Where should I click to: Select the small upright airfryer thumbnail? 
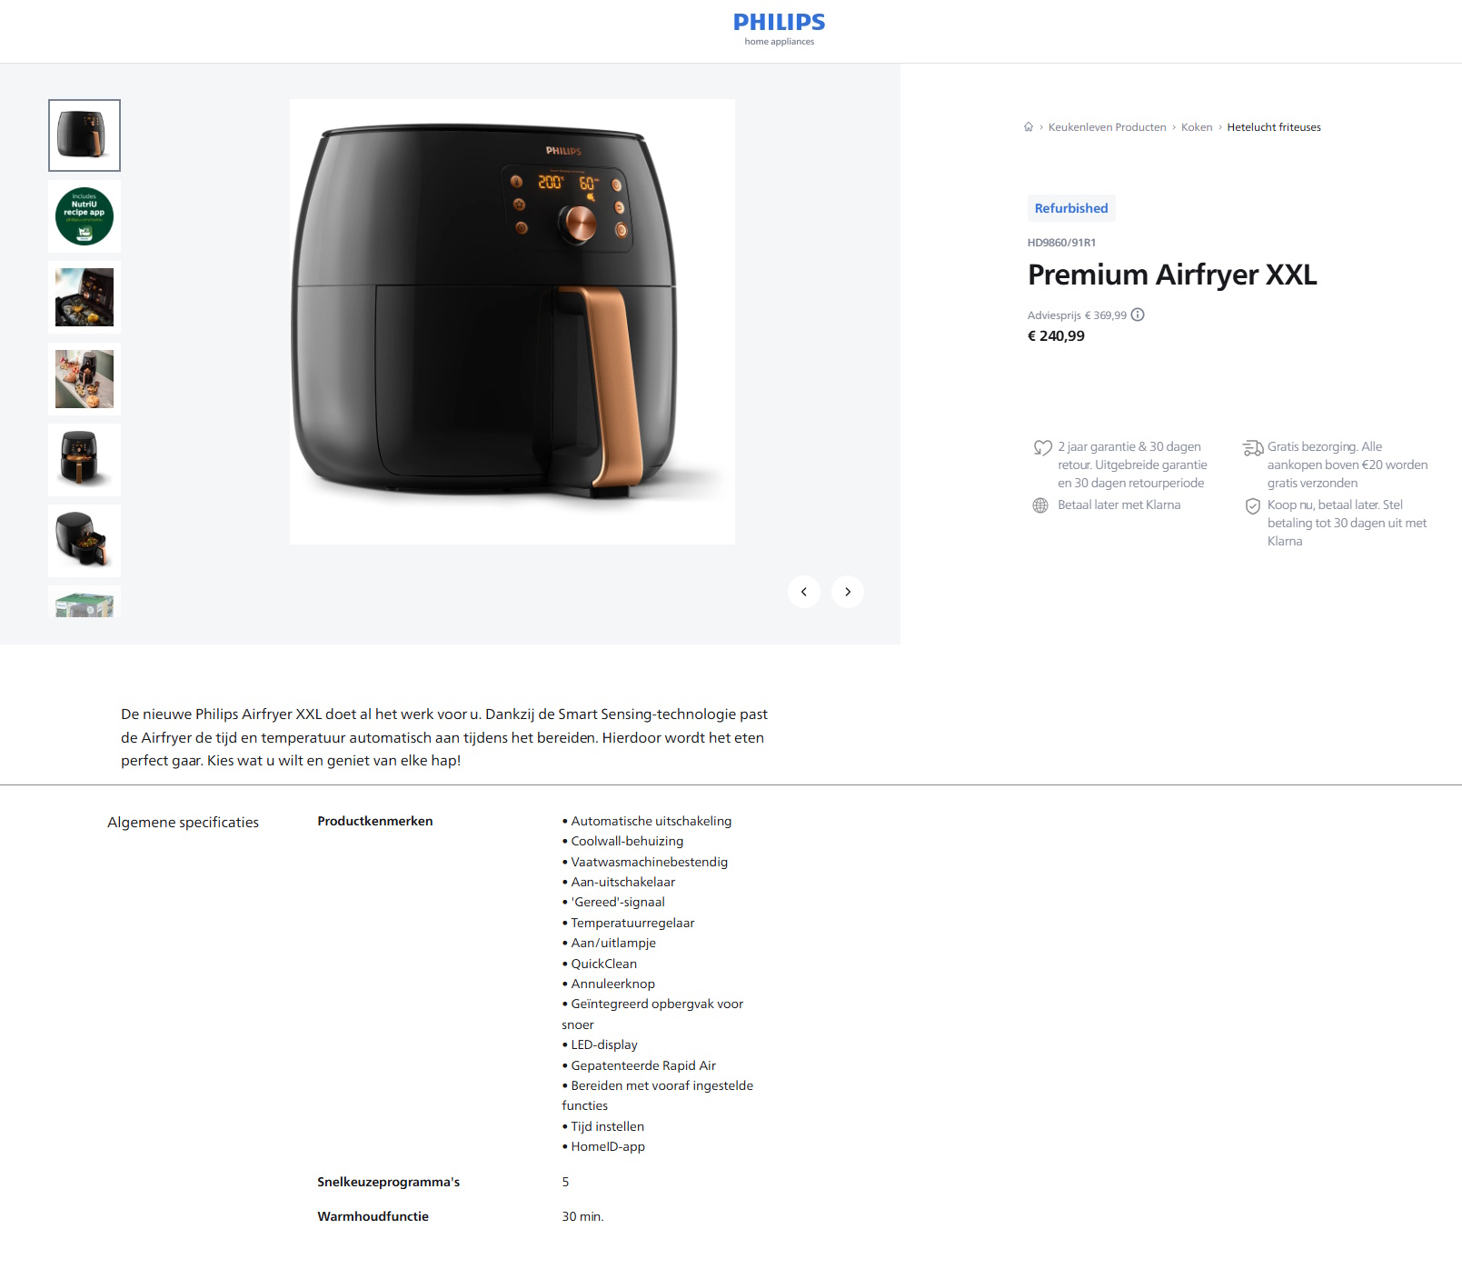[85, 460]
